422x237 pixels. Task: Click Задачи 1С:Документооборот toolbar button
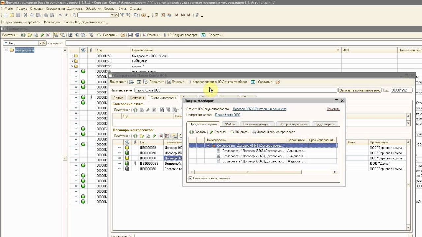pyautogui.click(x=84, y=22)
